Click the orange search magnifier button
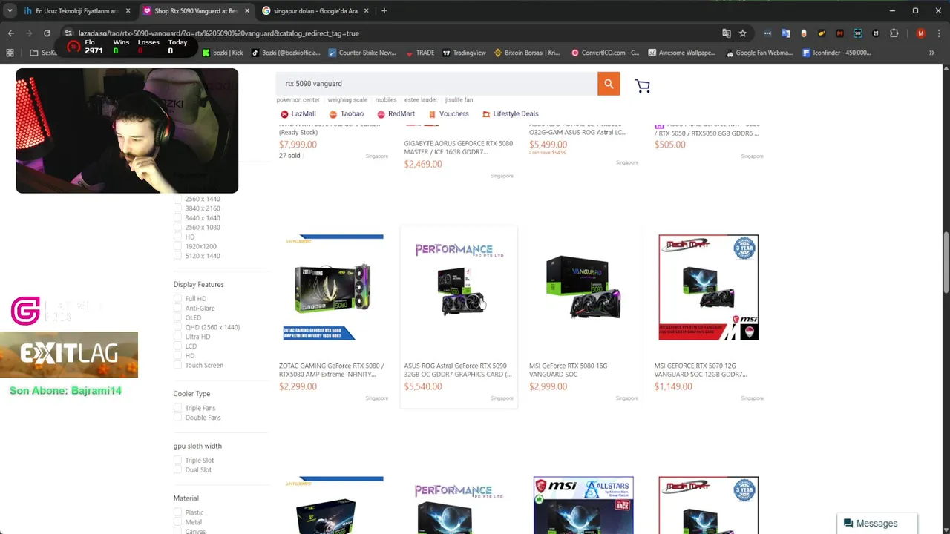Screen dimensions: 950x534 (x=609, y=84)
